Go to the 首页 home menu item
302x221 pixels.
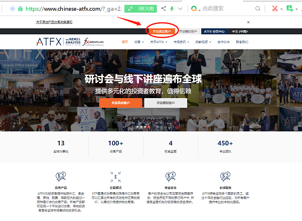tap(125, 42)
